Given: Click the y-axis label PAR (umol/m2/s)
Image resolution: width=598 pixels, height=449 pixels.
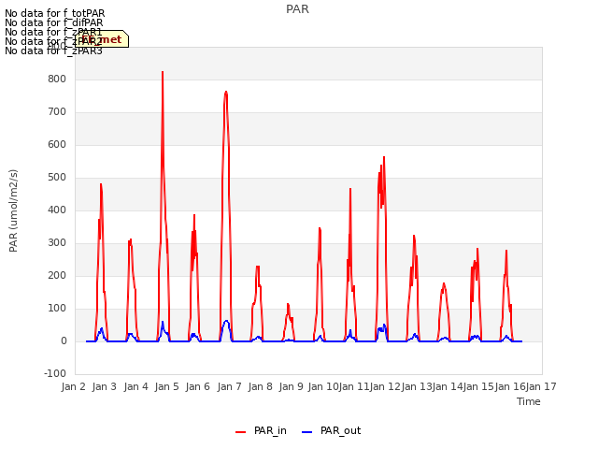Looking at the screenshot, I should (13, 210).
